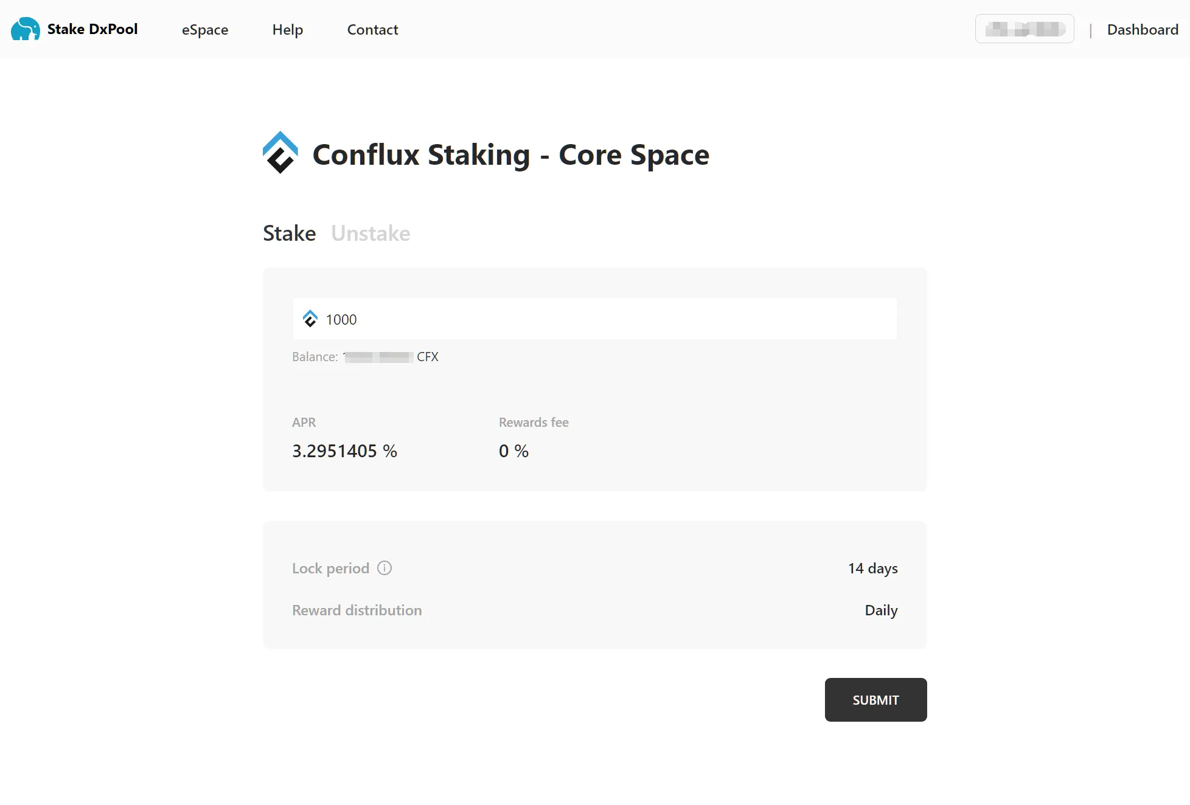Open the Dashboard link
The width and height of the screenshot is (1190, 805).
pyautogui.click(x=1142, y=29)
